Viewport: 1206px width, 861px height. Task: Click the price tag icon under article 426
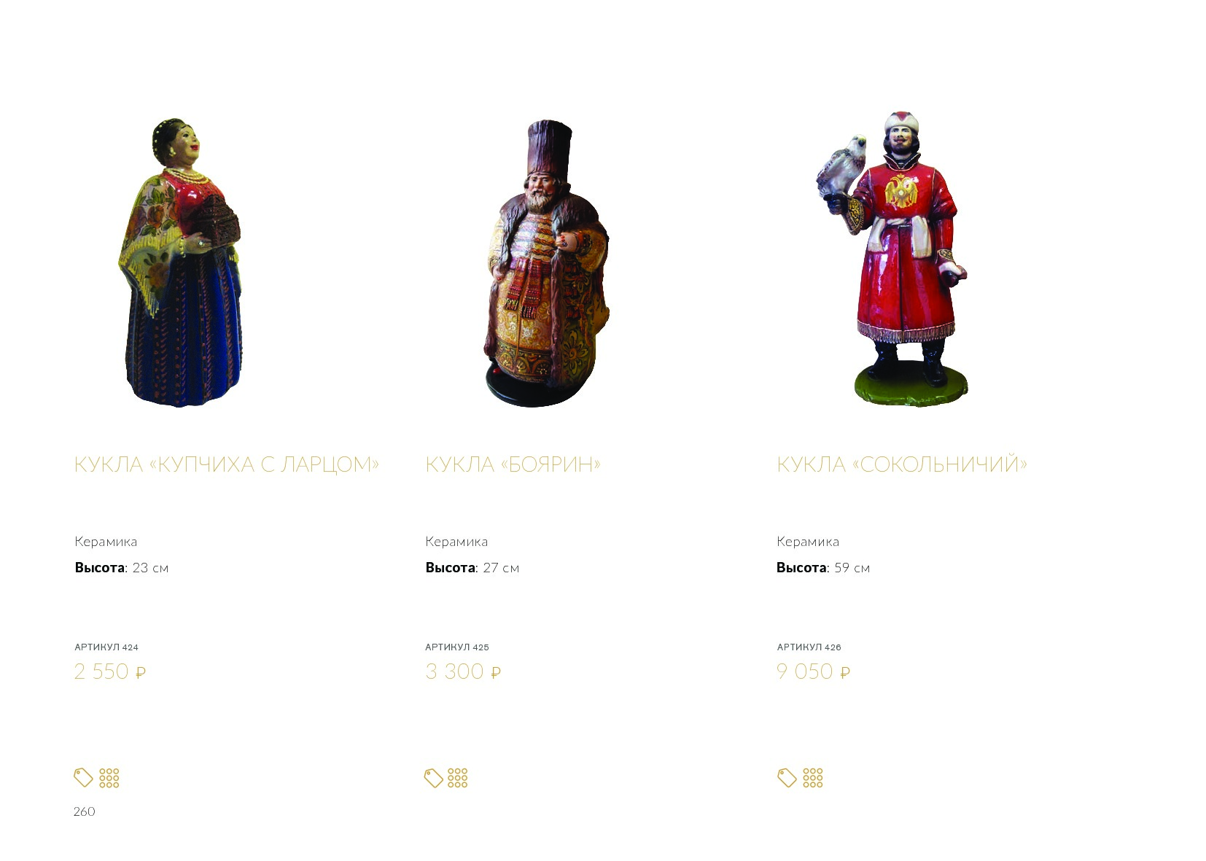click(x=787, y=778)
